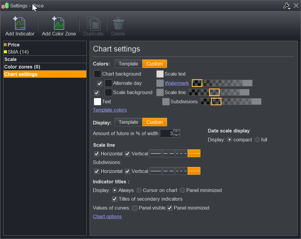Switch Display to Template mode
Screen dimensions: 301x239
(x=128, y=122)
